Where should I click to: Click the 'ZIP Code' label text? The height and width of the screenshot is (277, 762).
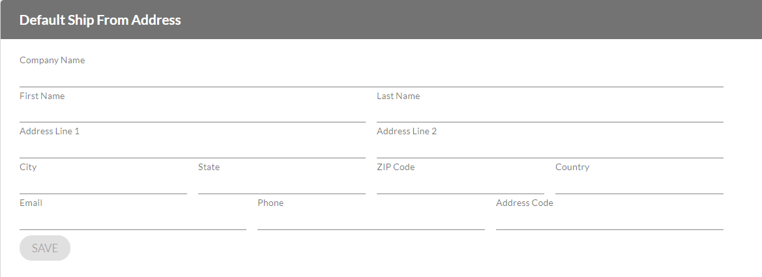click(396, 168)
